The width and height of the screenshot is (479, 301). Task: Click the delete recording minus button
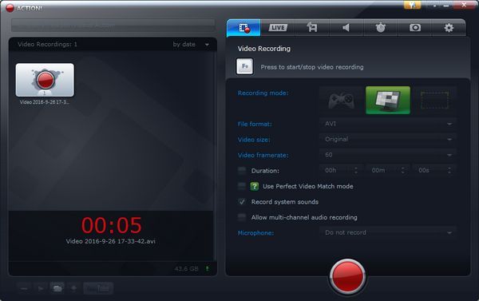pos(24,288)
